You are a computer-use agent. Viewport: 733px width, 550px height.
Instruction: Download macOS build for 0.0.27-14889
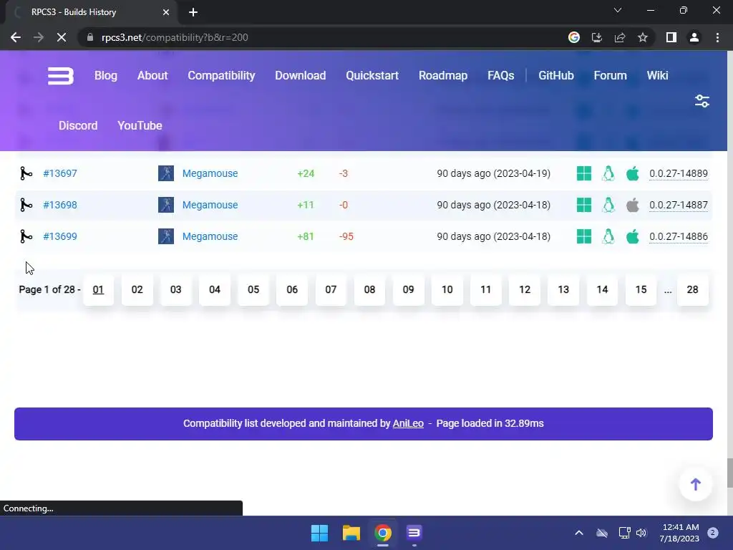633,173
